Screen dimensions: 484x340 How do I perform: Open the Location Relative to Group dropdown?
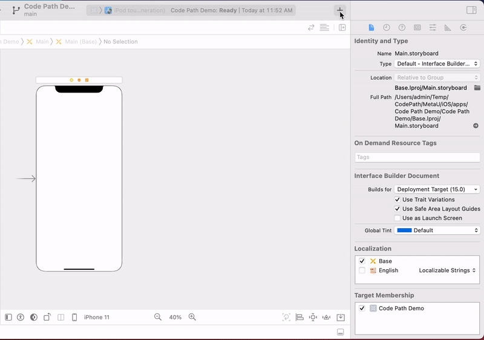point(437,77)
